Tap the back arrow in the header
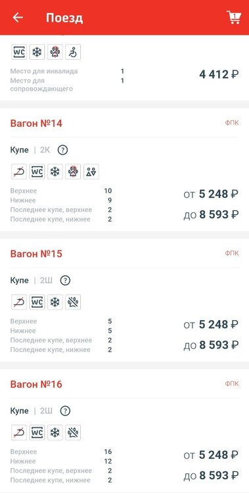Screen dimensions: 249x493 [18, 18]
